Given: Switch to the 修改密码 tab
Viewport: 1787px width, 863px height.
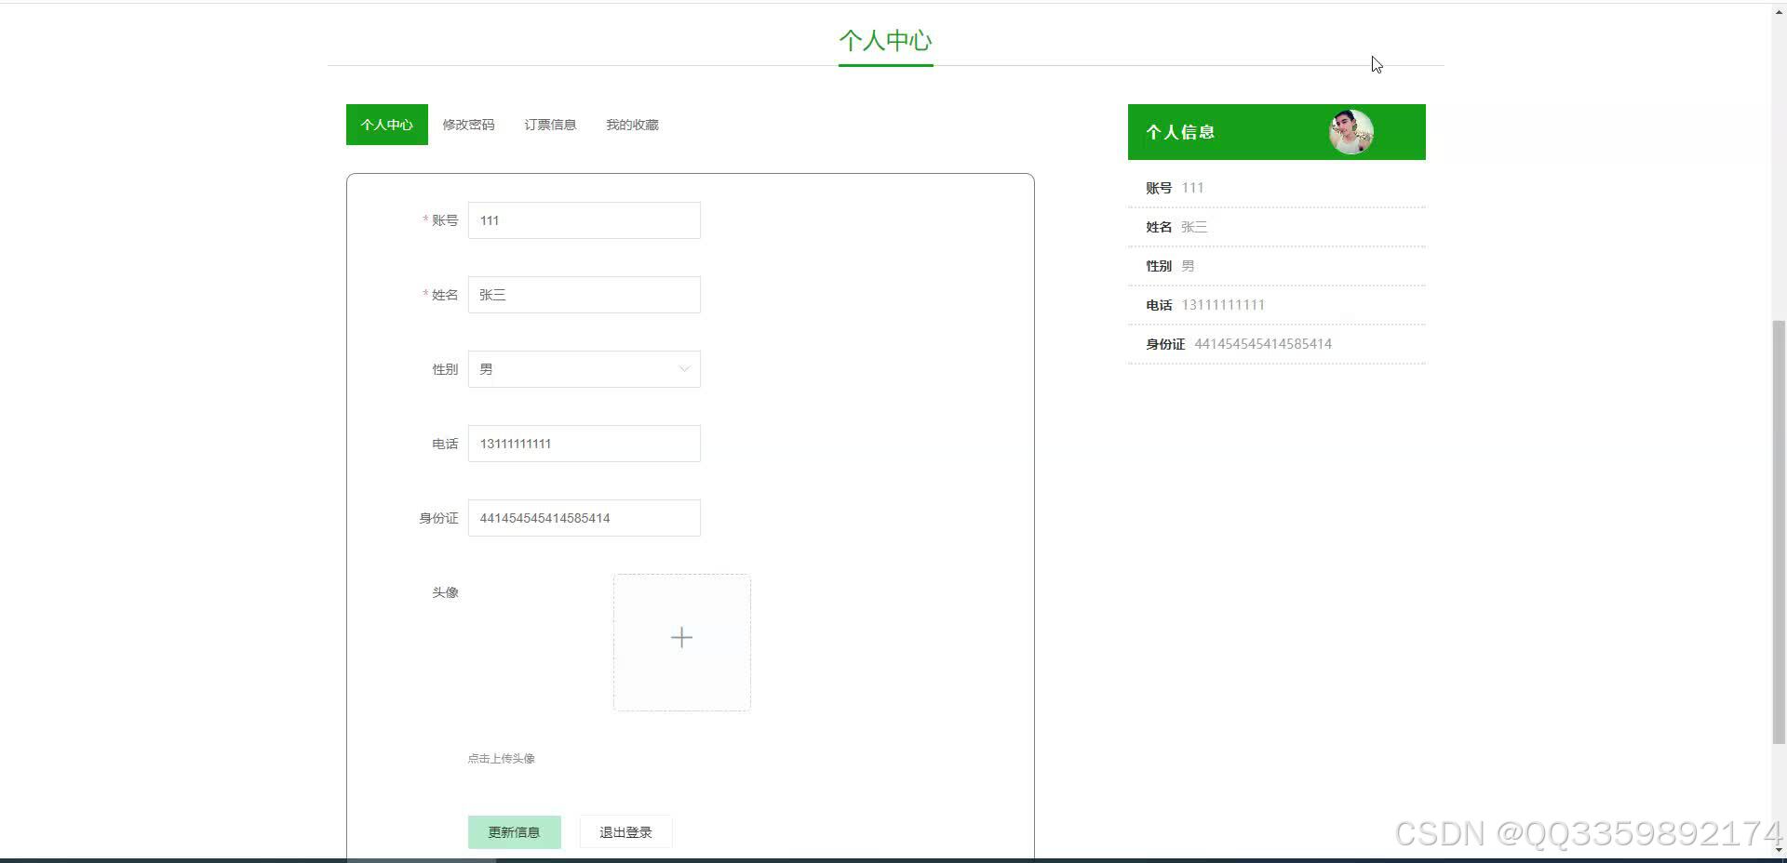Looking at the screenshot, I should point(468,125).
